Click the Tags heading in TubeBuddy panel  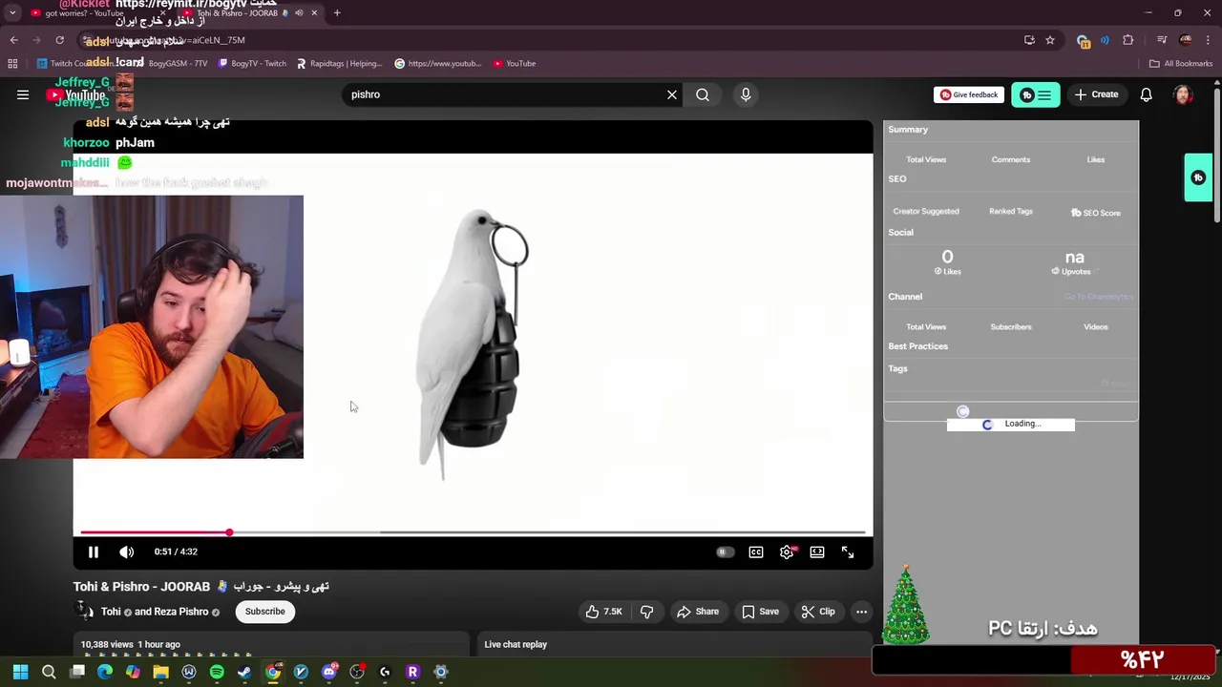click(897, 368)
